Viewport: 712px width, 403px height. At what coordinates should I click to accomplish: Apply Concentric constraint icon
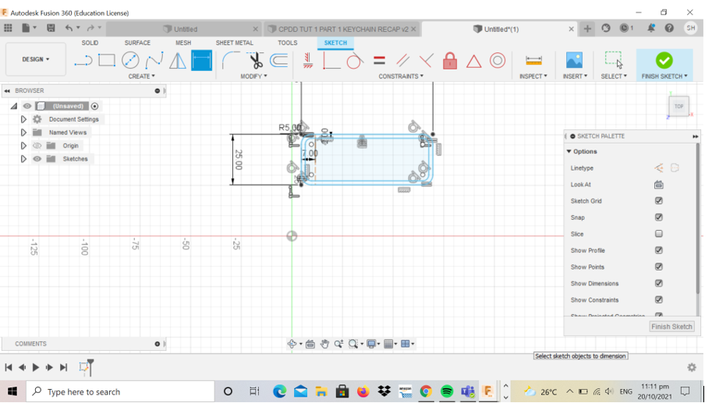tap(498, 60)
